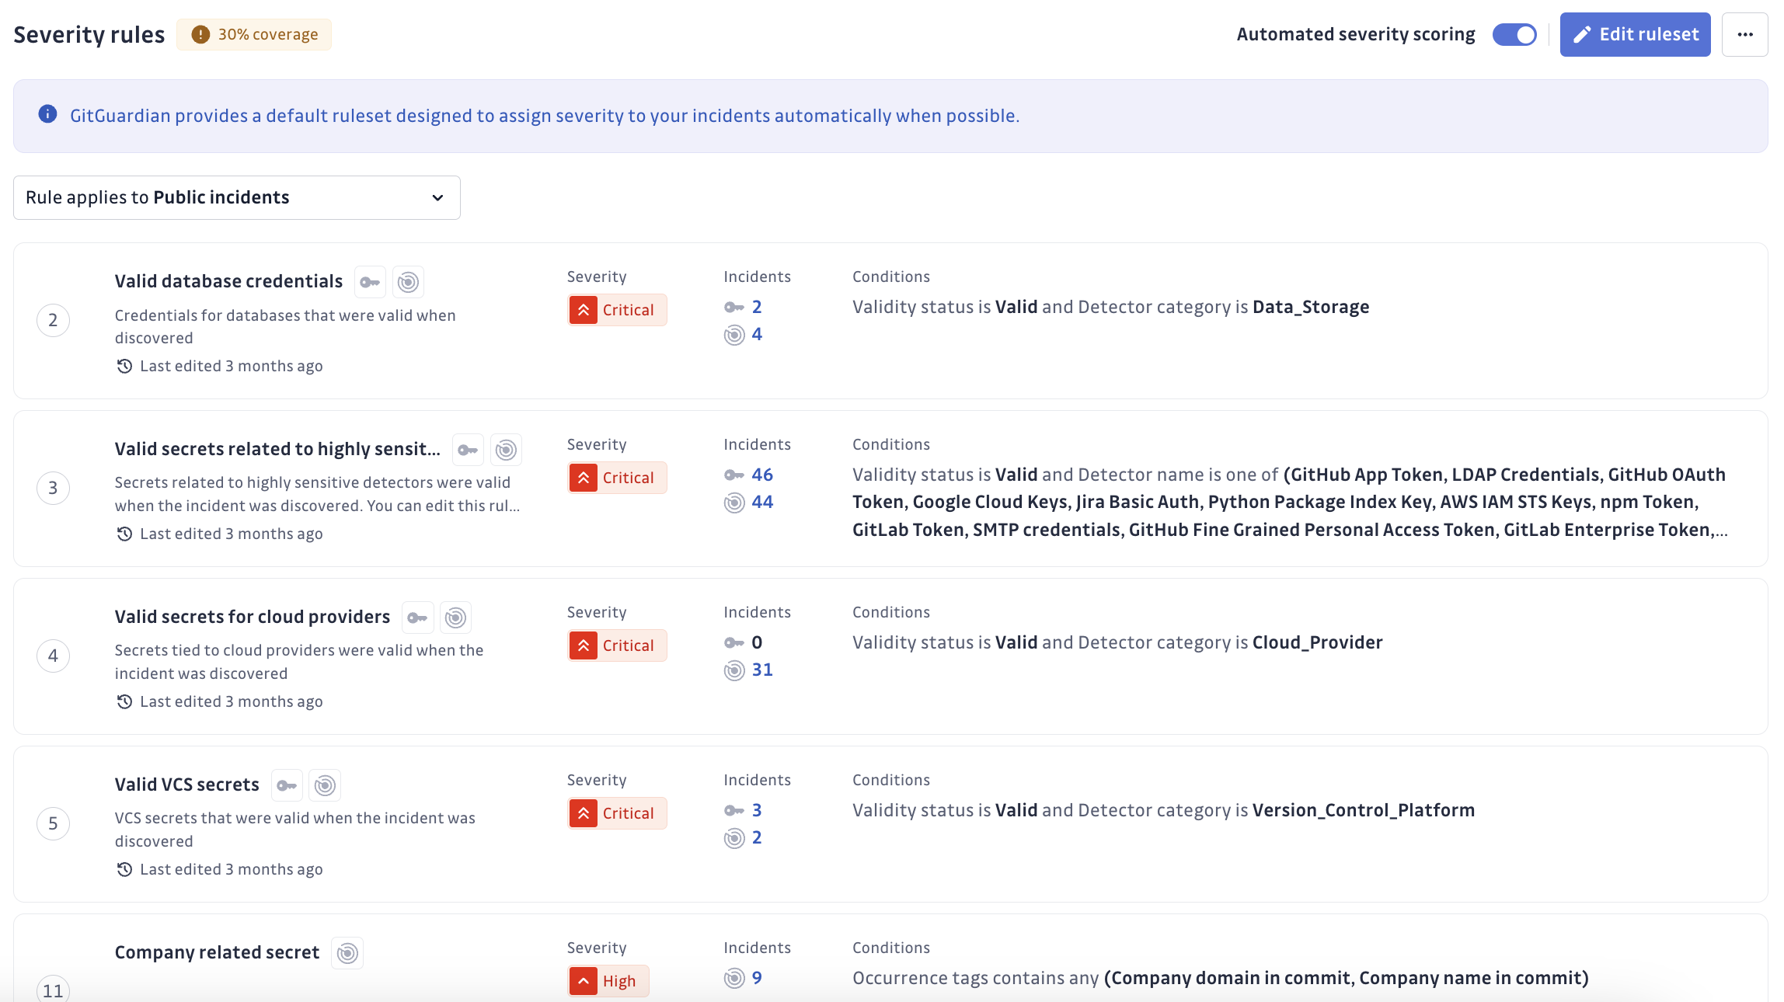
Task: Click the target icon next to count 9
Action: coord(734,978)
